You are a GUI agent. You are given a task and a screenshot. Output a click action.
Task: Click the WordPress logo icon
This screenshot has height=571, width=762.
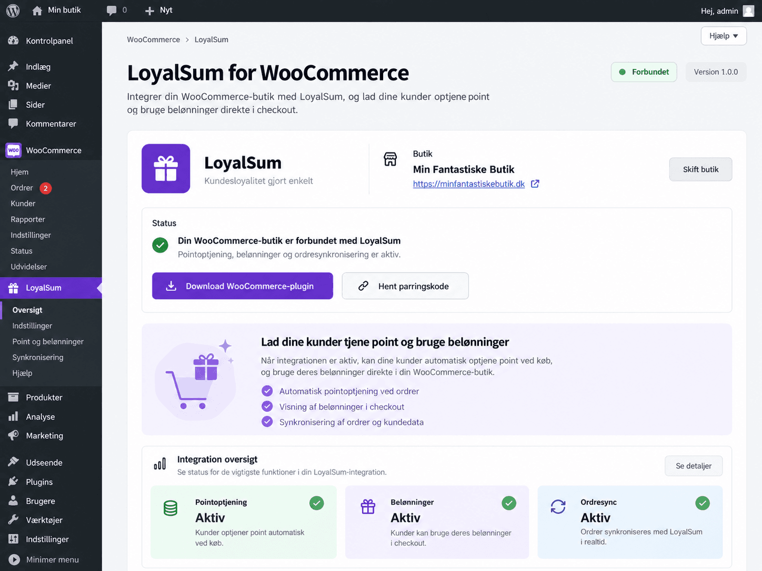point(13,11)
